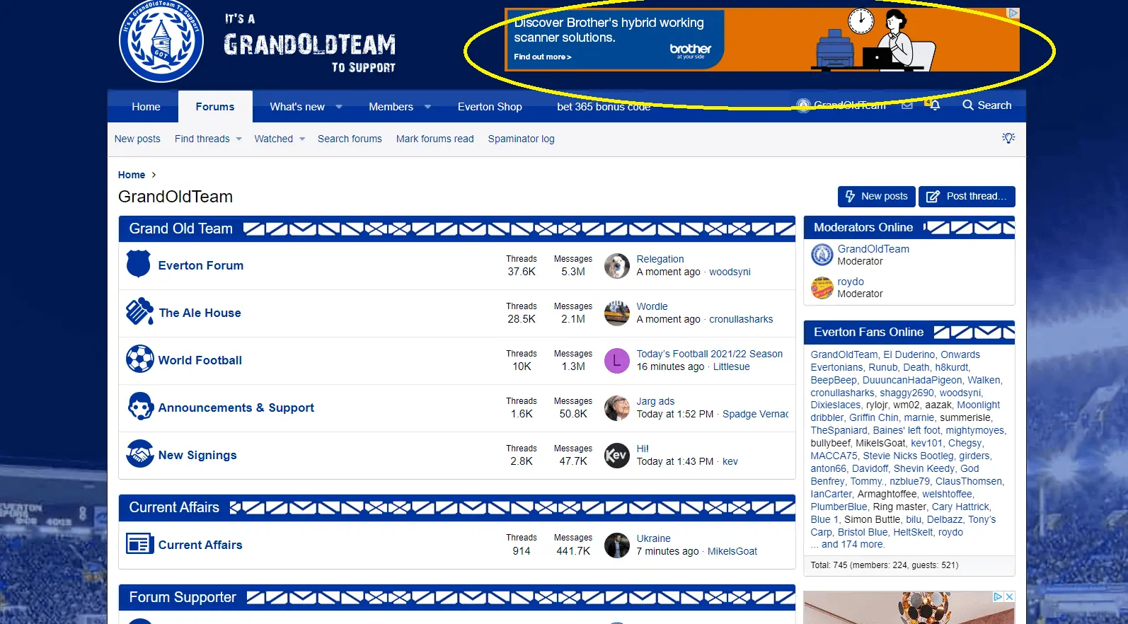1128x624 pixels.
Task: Open the Watched dropdown menu
Action: tap(302, 139)
